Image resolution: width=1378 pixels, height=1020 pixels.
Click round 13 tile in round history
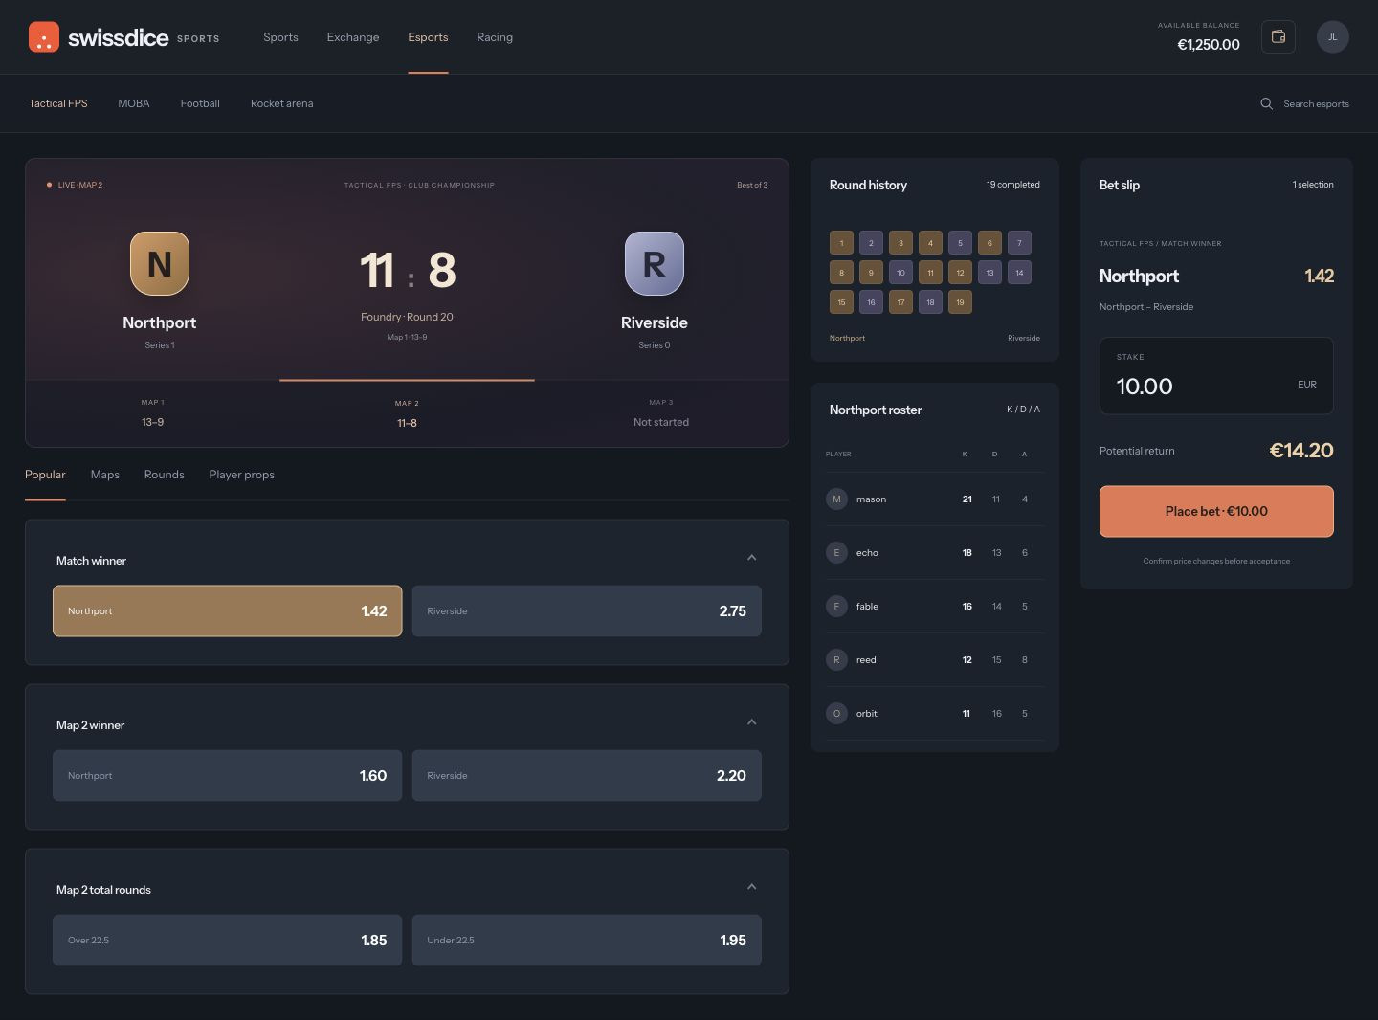tap(989, 273)
